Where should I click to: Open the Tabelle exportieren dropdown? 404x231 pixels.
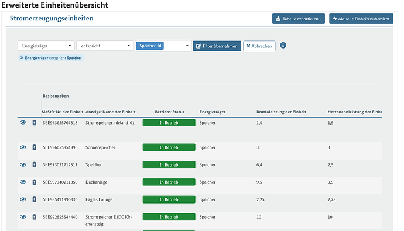[x=299, y=19]
